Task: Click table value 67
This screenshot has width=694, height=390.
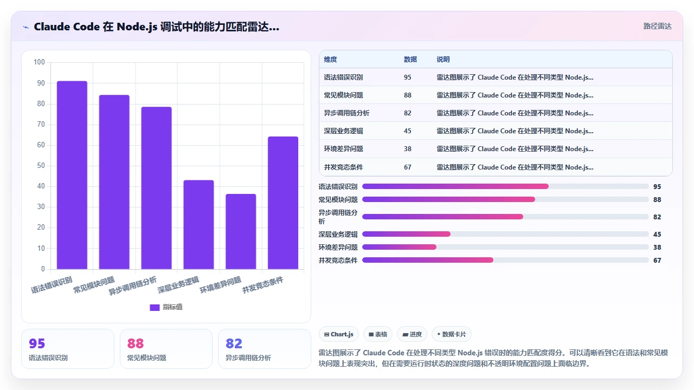Action: point(408,167)
